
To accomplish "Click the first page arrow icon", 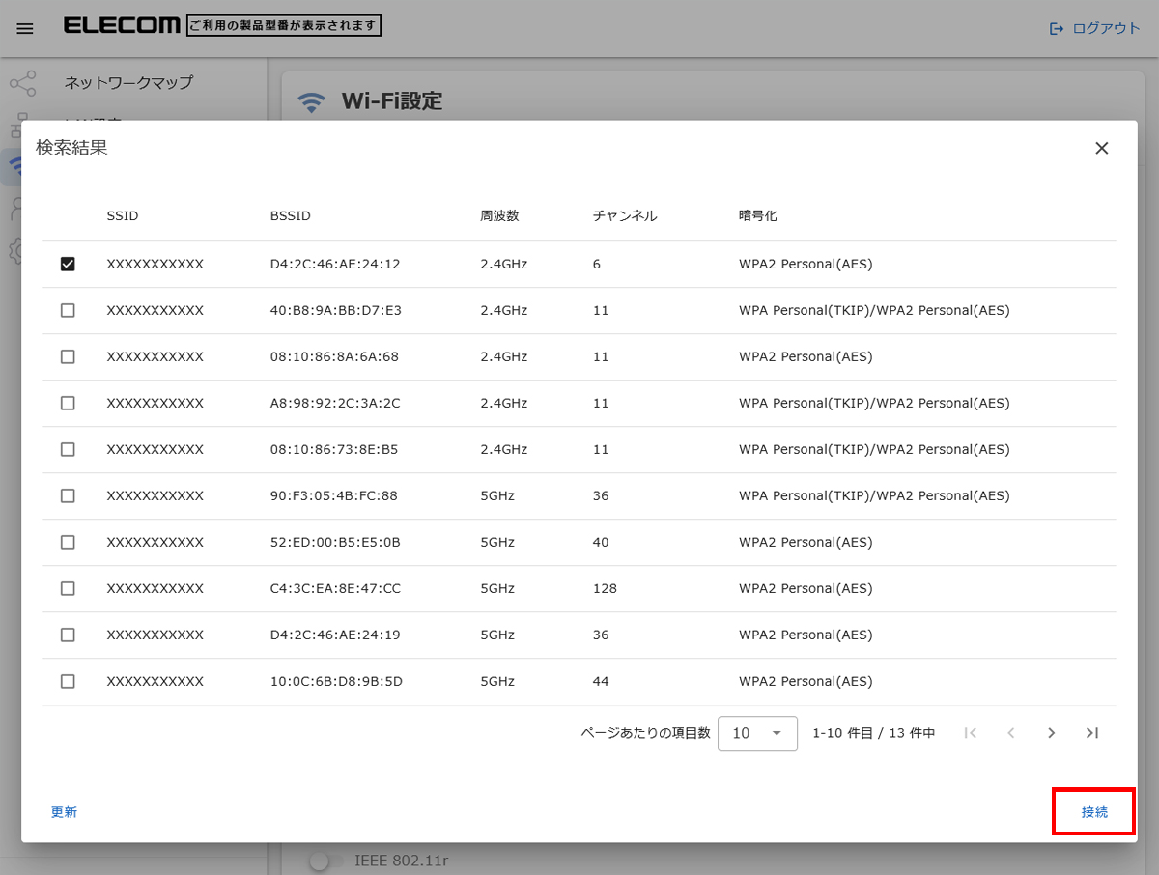I will point(971,733).
